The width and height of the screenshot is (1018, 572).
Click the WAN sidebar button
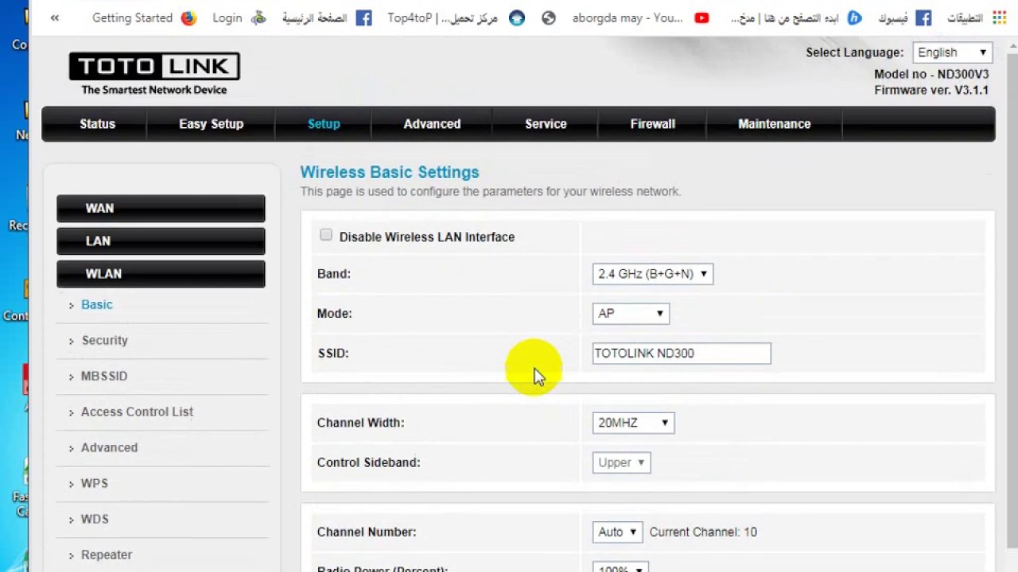point(161,208)
